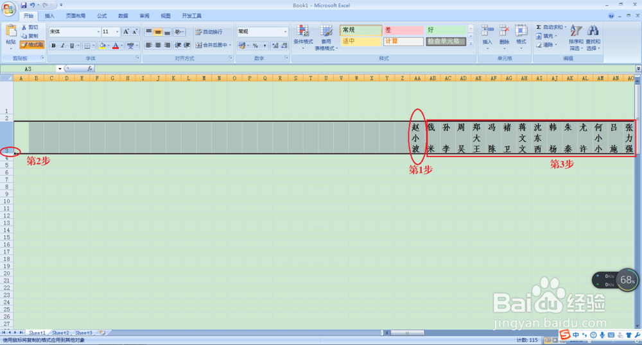Click the 剪切 (Cut) button
The image size is (642, 345).
click(30, 27)
